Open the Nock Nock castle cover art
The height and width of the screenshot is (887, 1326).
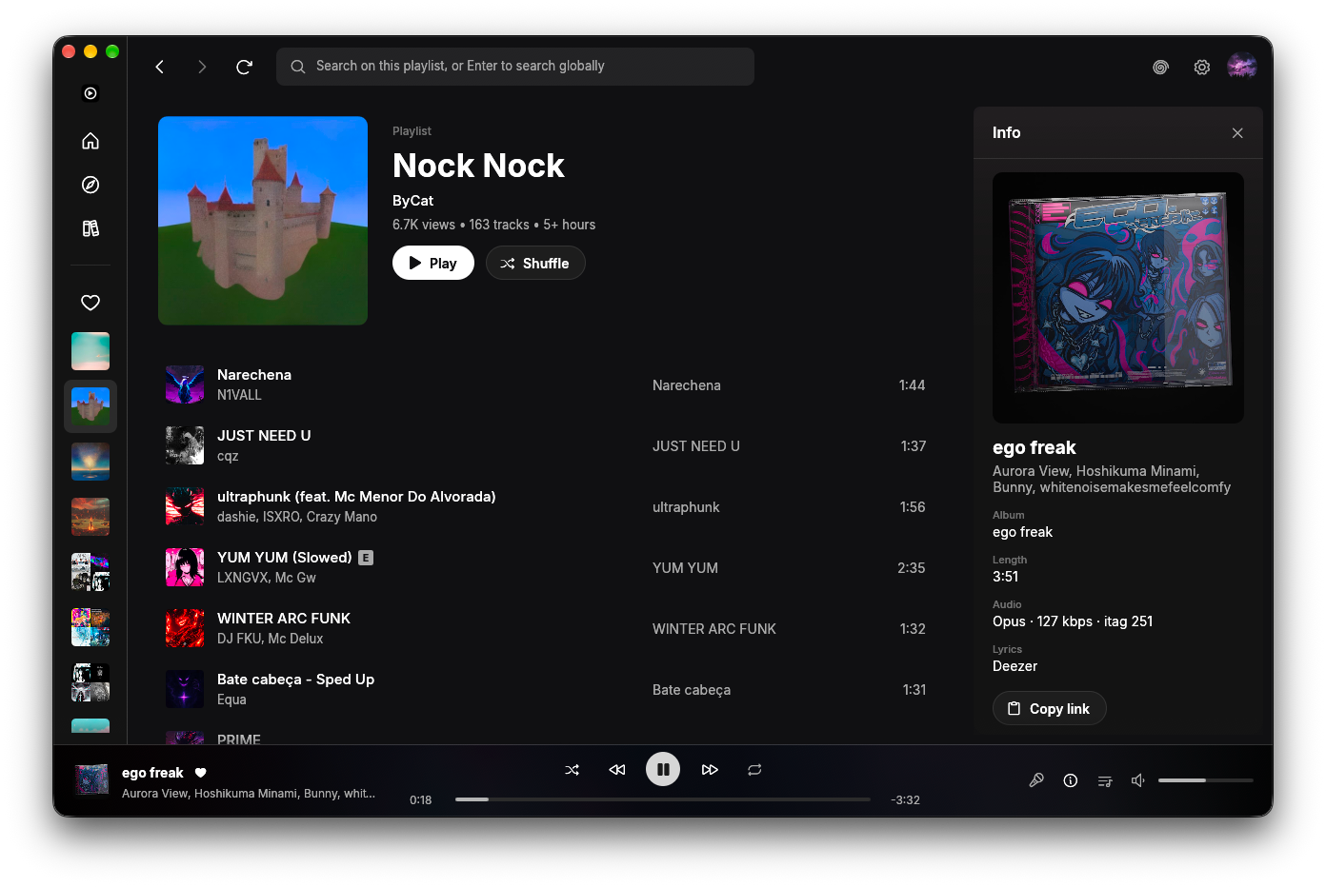coord(263,221)
